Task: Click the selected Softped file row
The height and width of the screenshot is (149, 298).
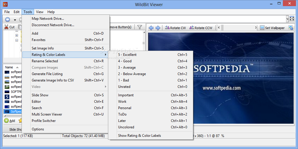Action: pyautogui.click(x=13, y=111)
